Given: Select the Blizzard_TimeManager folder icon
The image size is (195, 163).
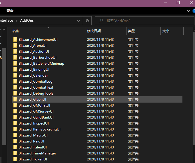Looking at the screenshot, I should (15, 153).
